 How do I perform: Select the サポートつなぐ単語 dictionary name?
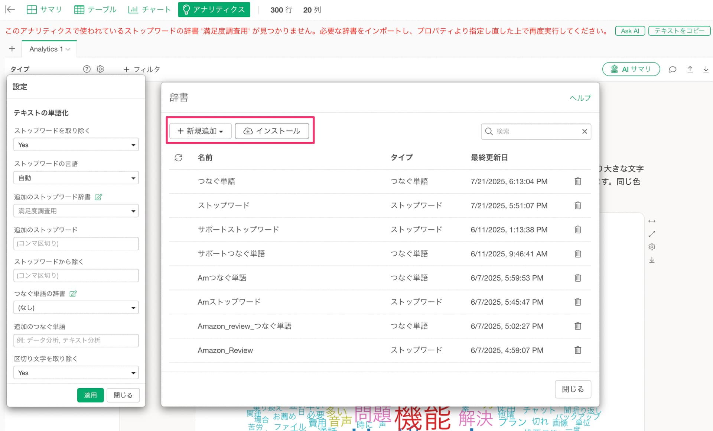pos(231,254)
